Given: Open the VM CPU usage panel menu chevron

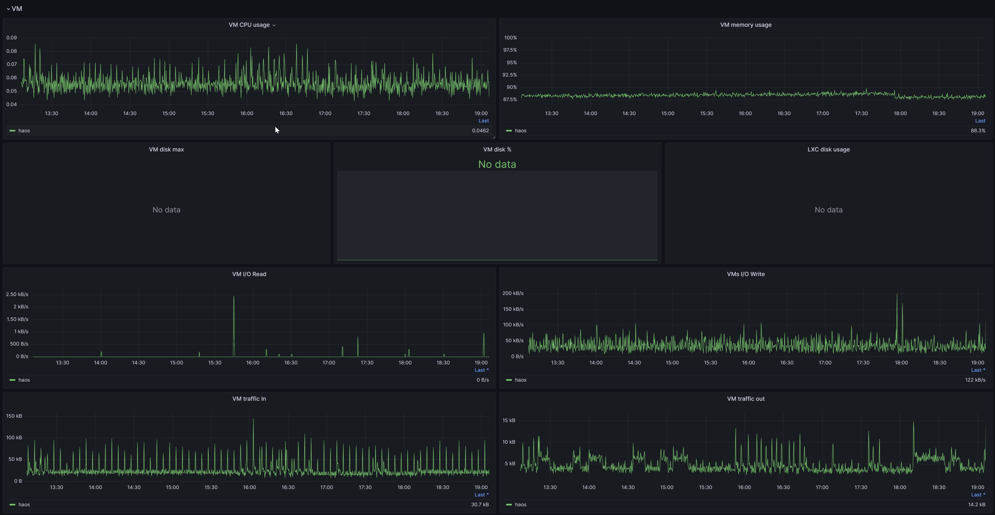Looking at the screenshot, I should pos(274,25).
